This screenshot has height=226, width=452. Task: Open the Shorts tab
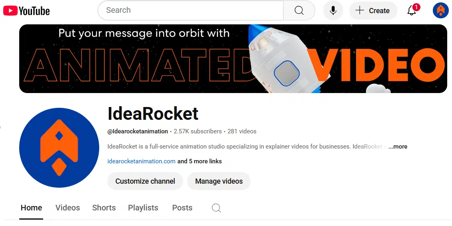(104, 208)
